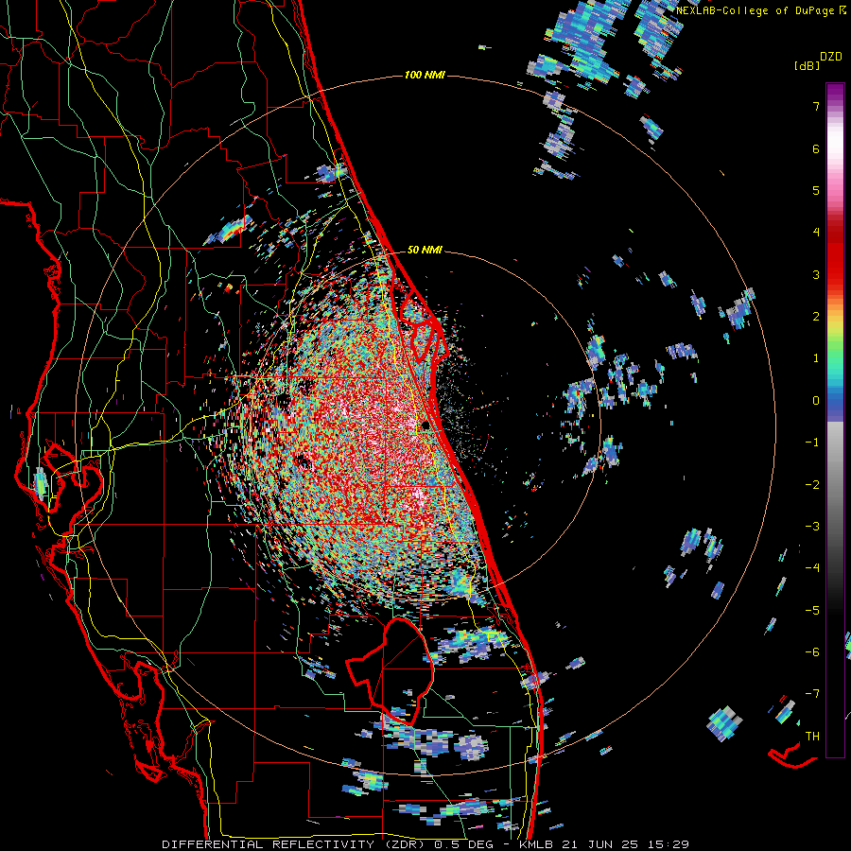Click the 0 value on color scale
The height and width of the screenshot is (851, 851).
[816, 401]
